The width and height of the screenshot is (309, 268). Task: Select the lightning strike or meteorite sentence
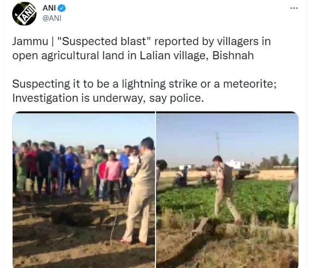click(144, 84)
